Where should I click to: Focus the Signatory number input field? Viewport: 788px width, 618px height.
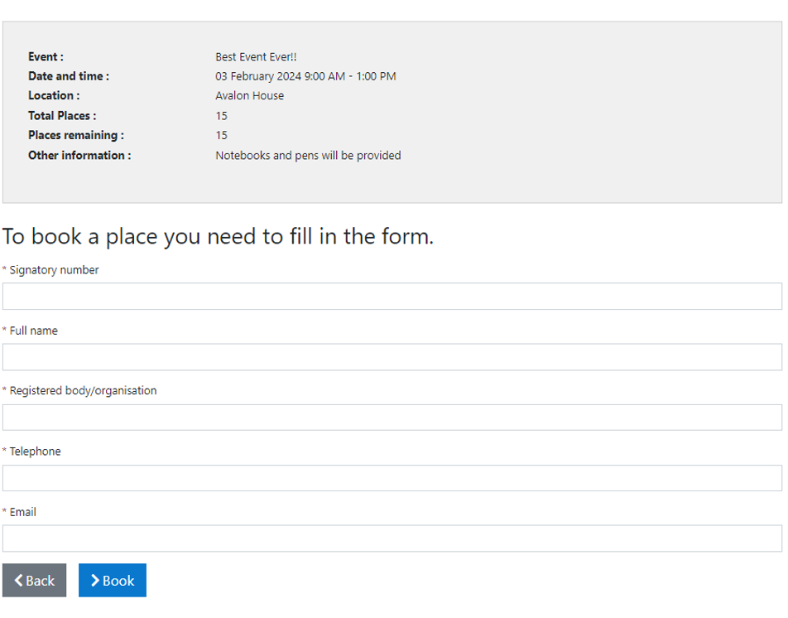click(x=392, y=297)
